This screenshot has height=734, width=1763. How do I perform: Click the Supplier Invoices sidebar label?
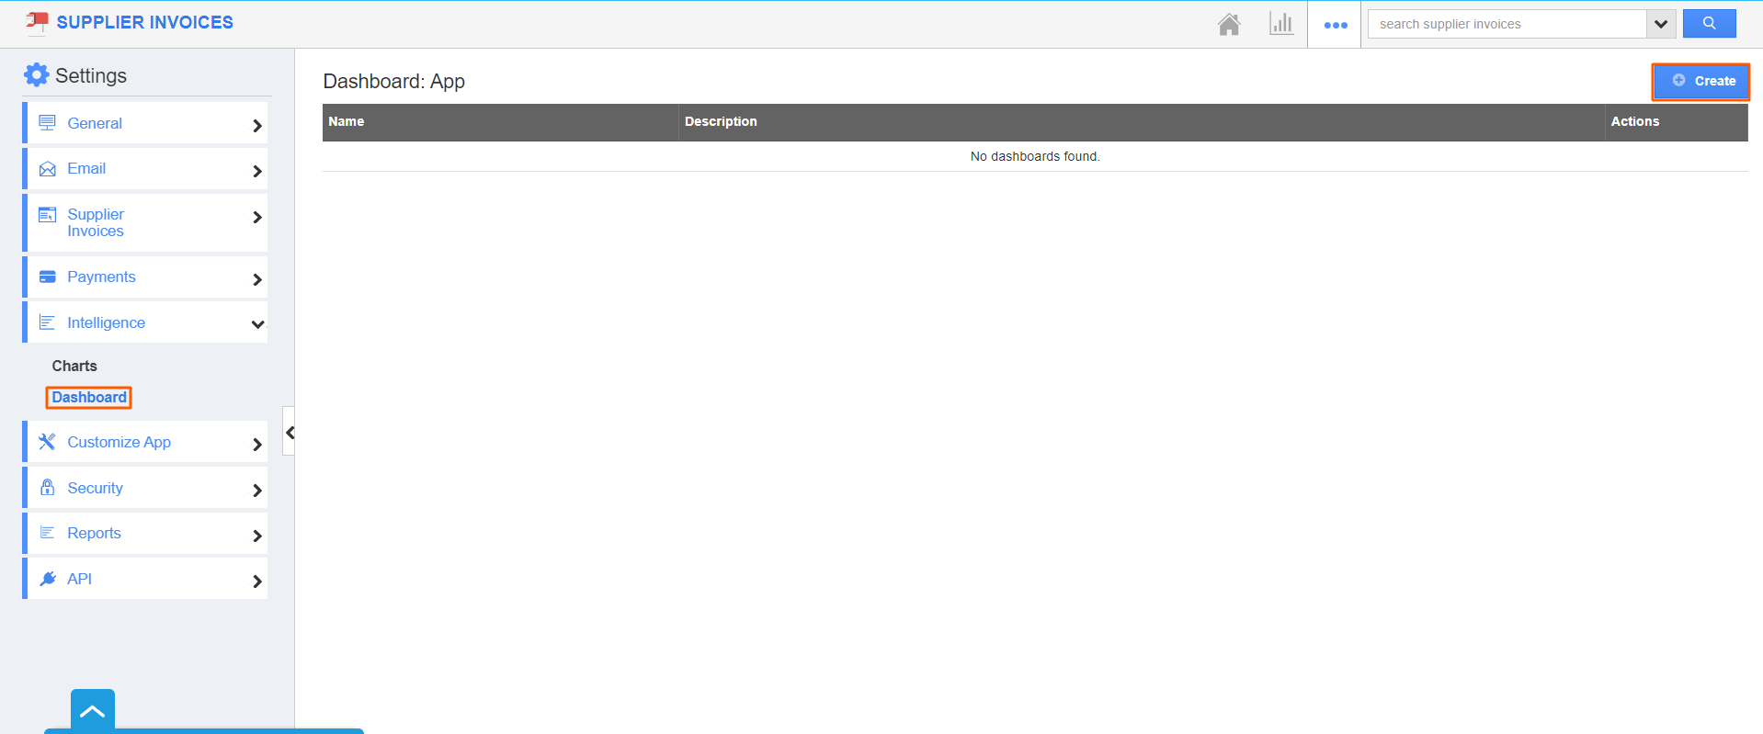point(96,222)
